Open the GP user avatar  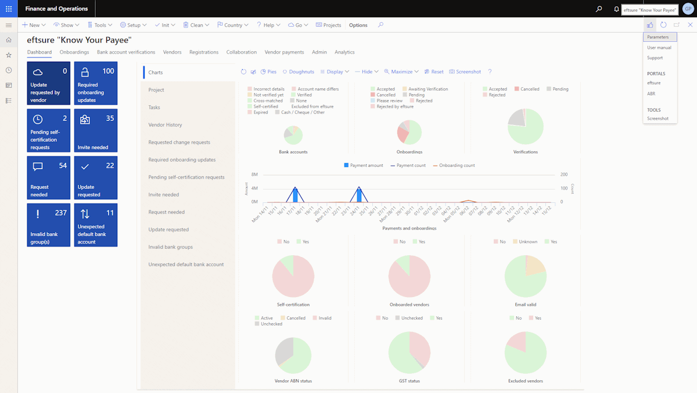pyautogui.click(x=688, y=9)
